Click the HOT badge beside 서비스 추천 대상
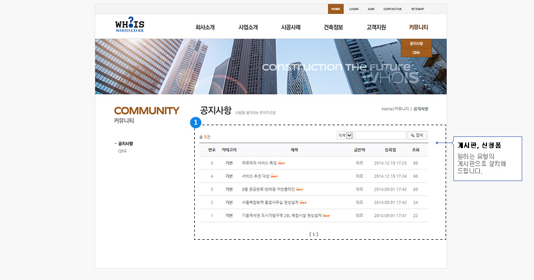The height and width of the screenshot is (280, 534). tap(274, 176)
